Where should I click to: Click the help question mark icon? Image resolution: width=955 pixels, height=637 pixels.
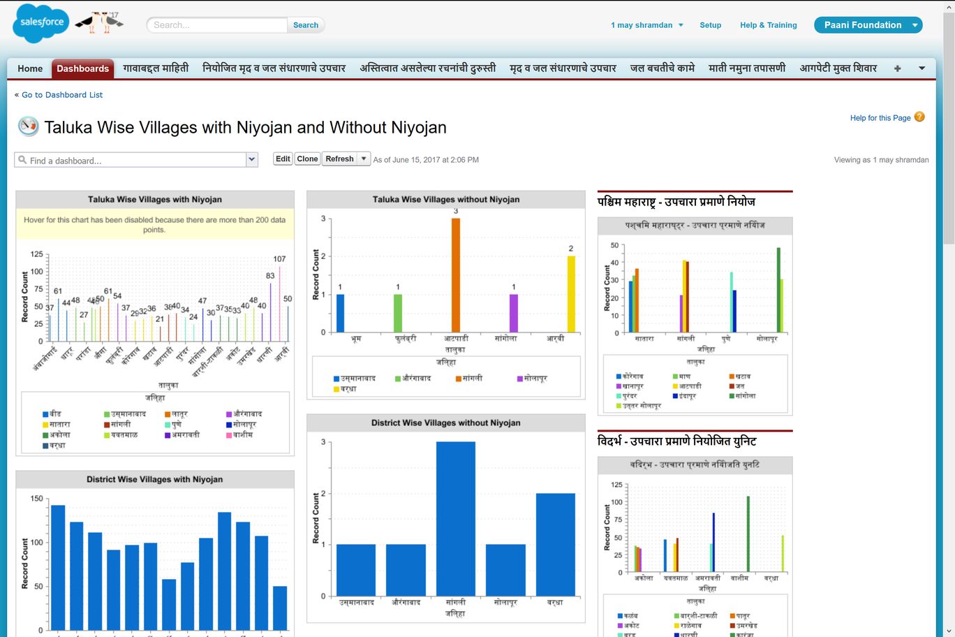919,117
